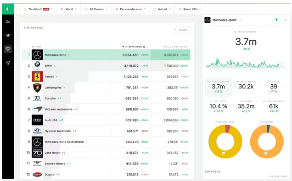Open the Car manufacturer category dropdown
This screenshot has height=181, width=292.
point(130,9)
